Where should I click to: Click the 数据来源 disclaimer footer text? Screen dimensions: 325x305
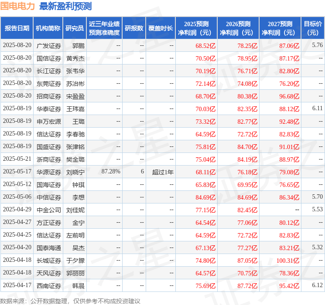(x=70, y=301)
